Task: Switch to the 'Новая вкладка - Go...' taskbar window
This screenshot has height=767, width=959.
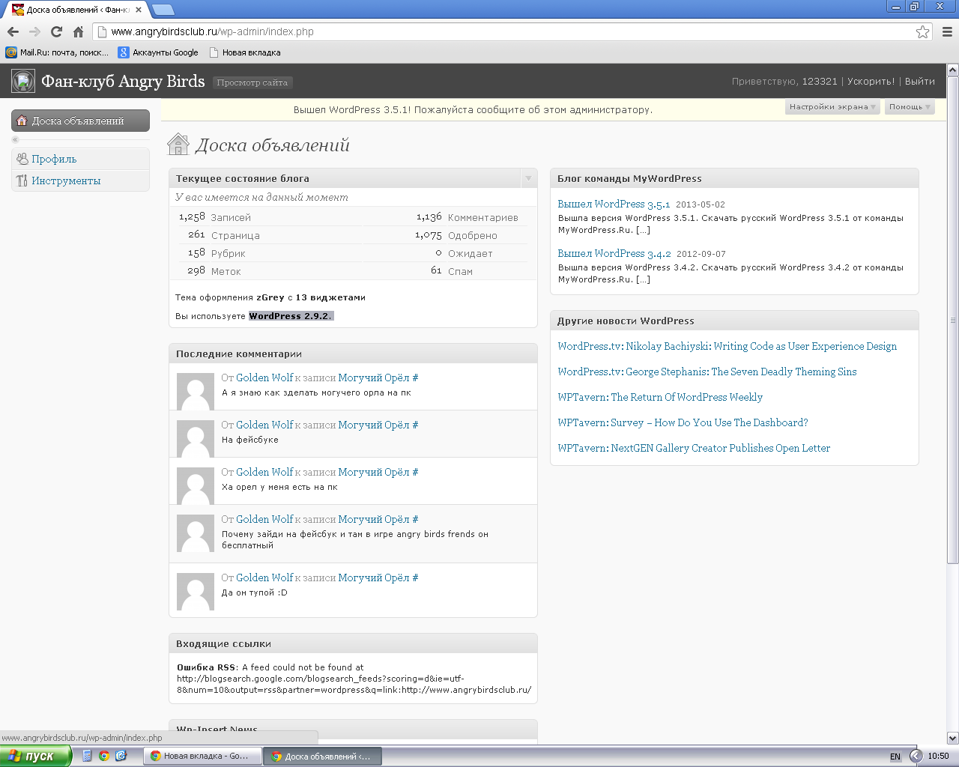Action: [x=202, y=756]
